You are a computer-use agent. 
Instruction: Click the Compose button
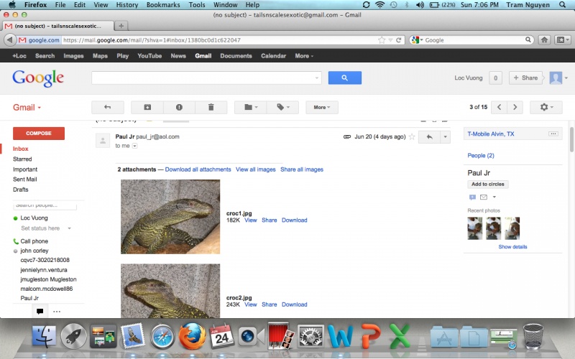click(39, 134)
